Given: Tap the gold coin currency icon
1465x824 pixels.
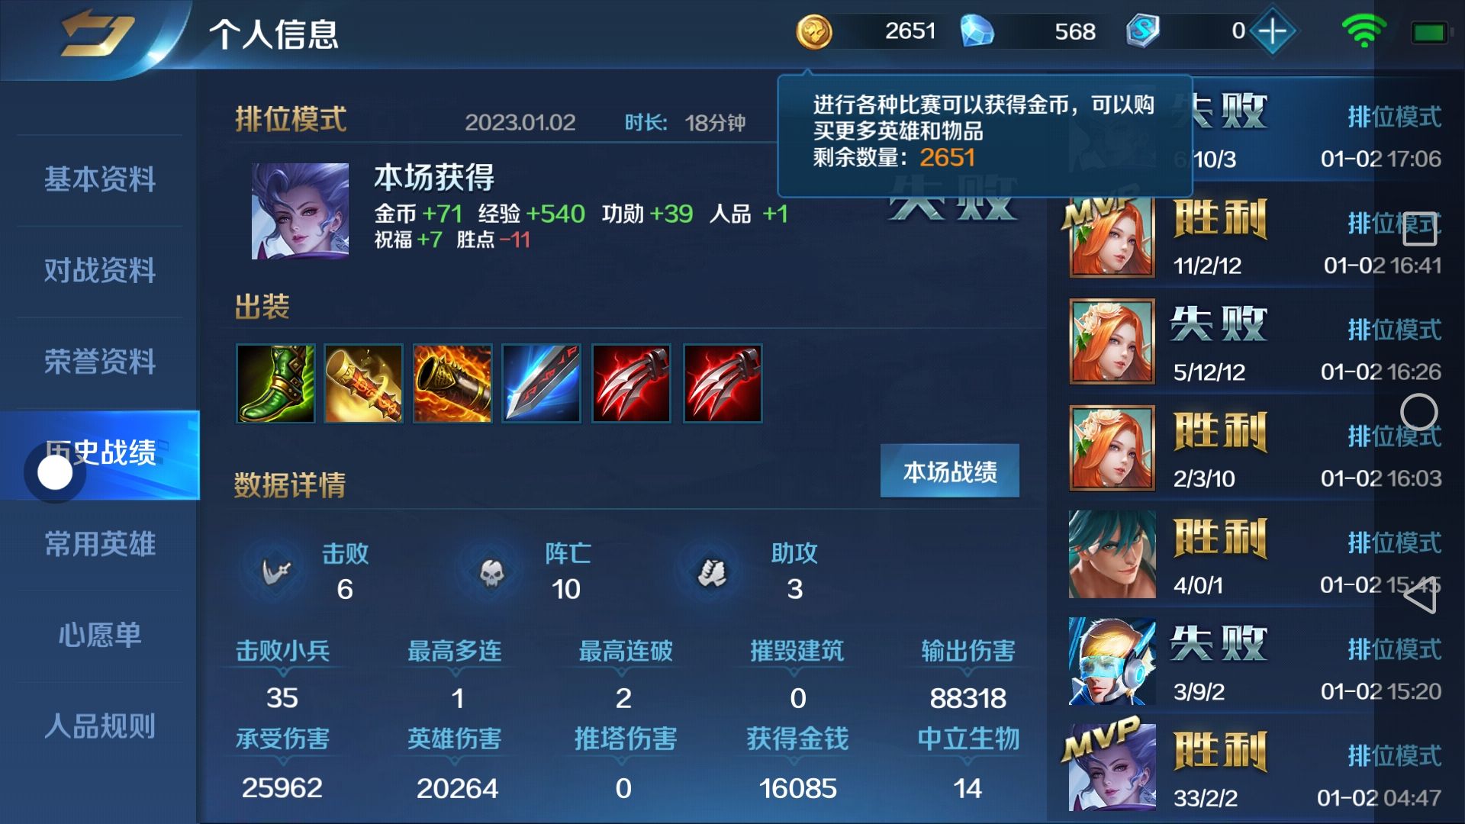Looking at the screenshot, I should (x=814, y=32).
